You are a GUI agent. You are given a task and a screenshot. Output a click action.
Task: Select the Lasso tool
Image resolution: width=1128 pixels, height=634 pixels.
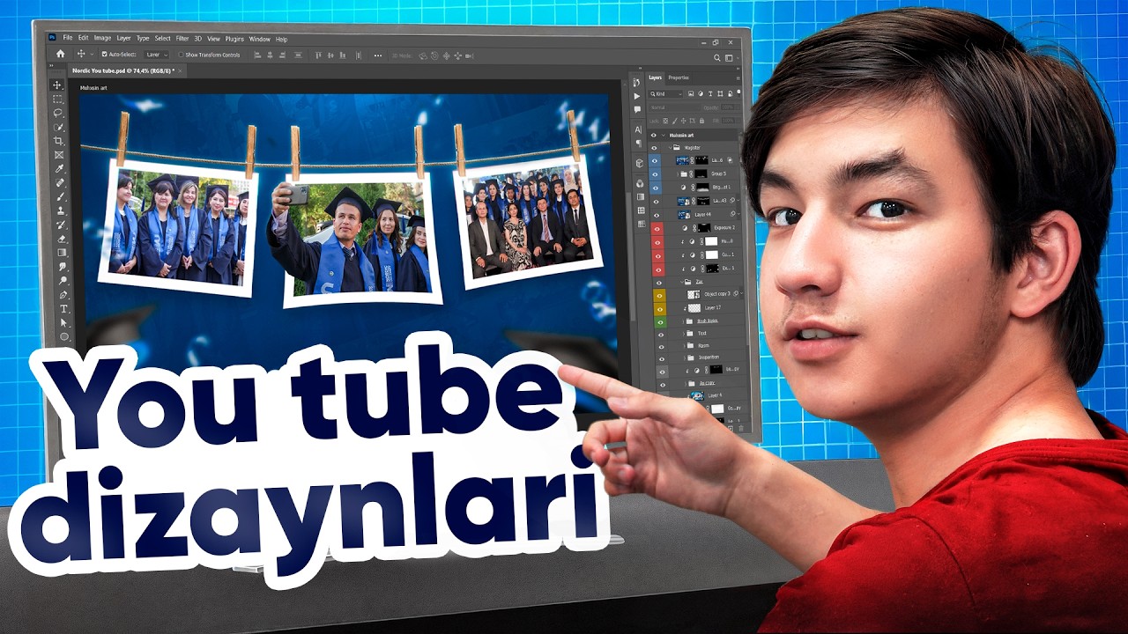(58, 114)
